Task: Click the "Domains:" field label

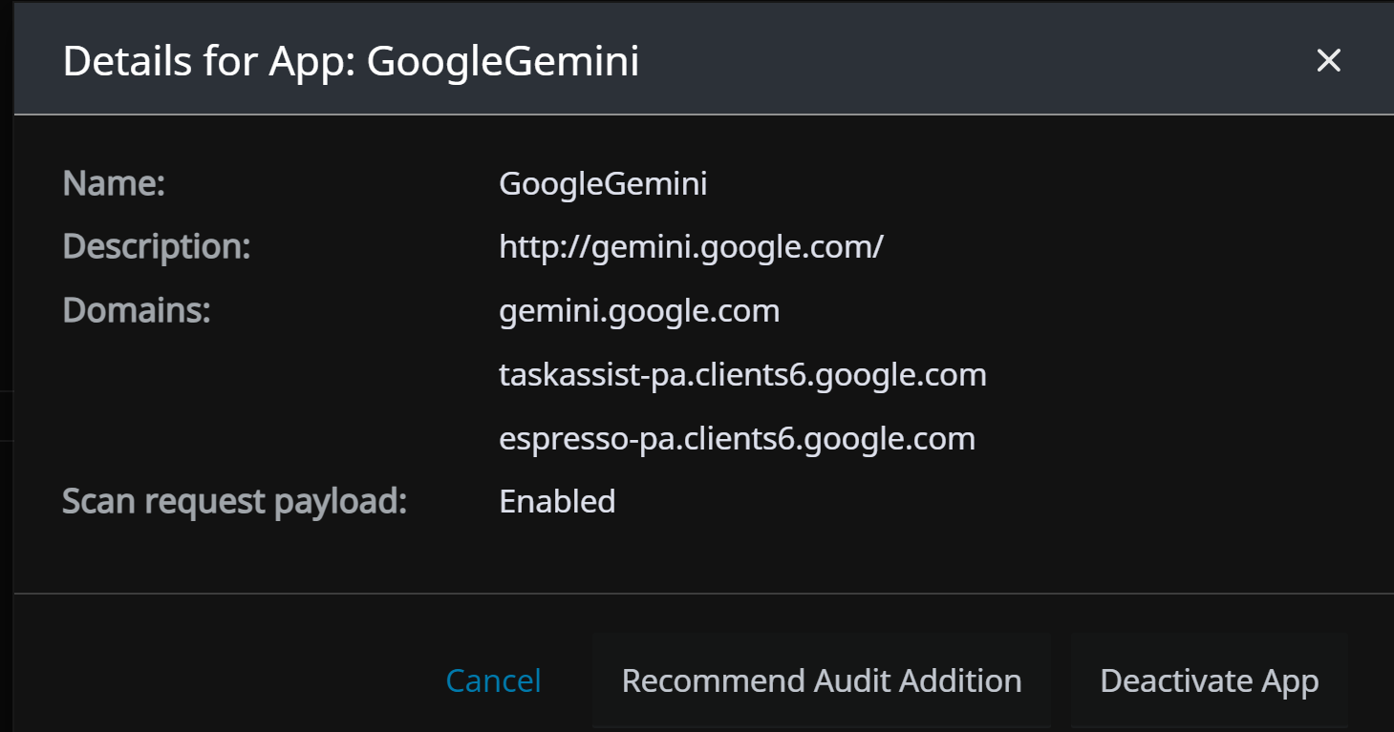Action: click(x=136, y=311)
